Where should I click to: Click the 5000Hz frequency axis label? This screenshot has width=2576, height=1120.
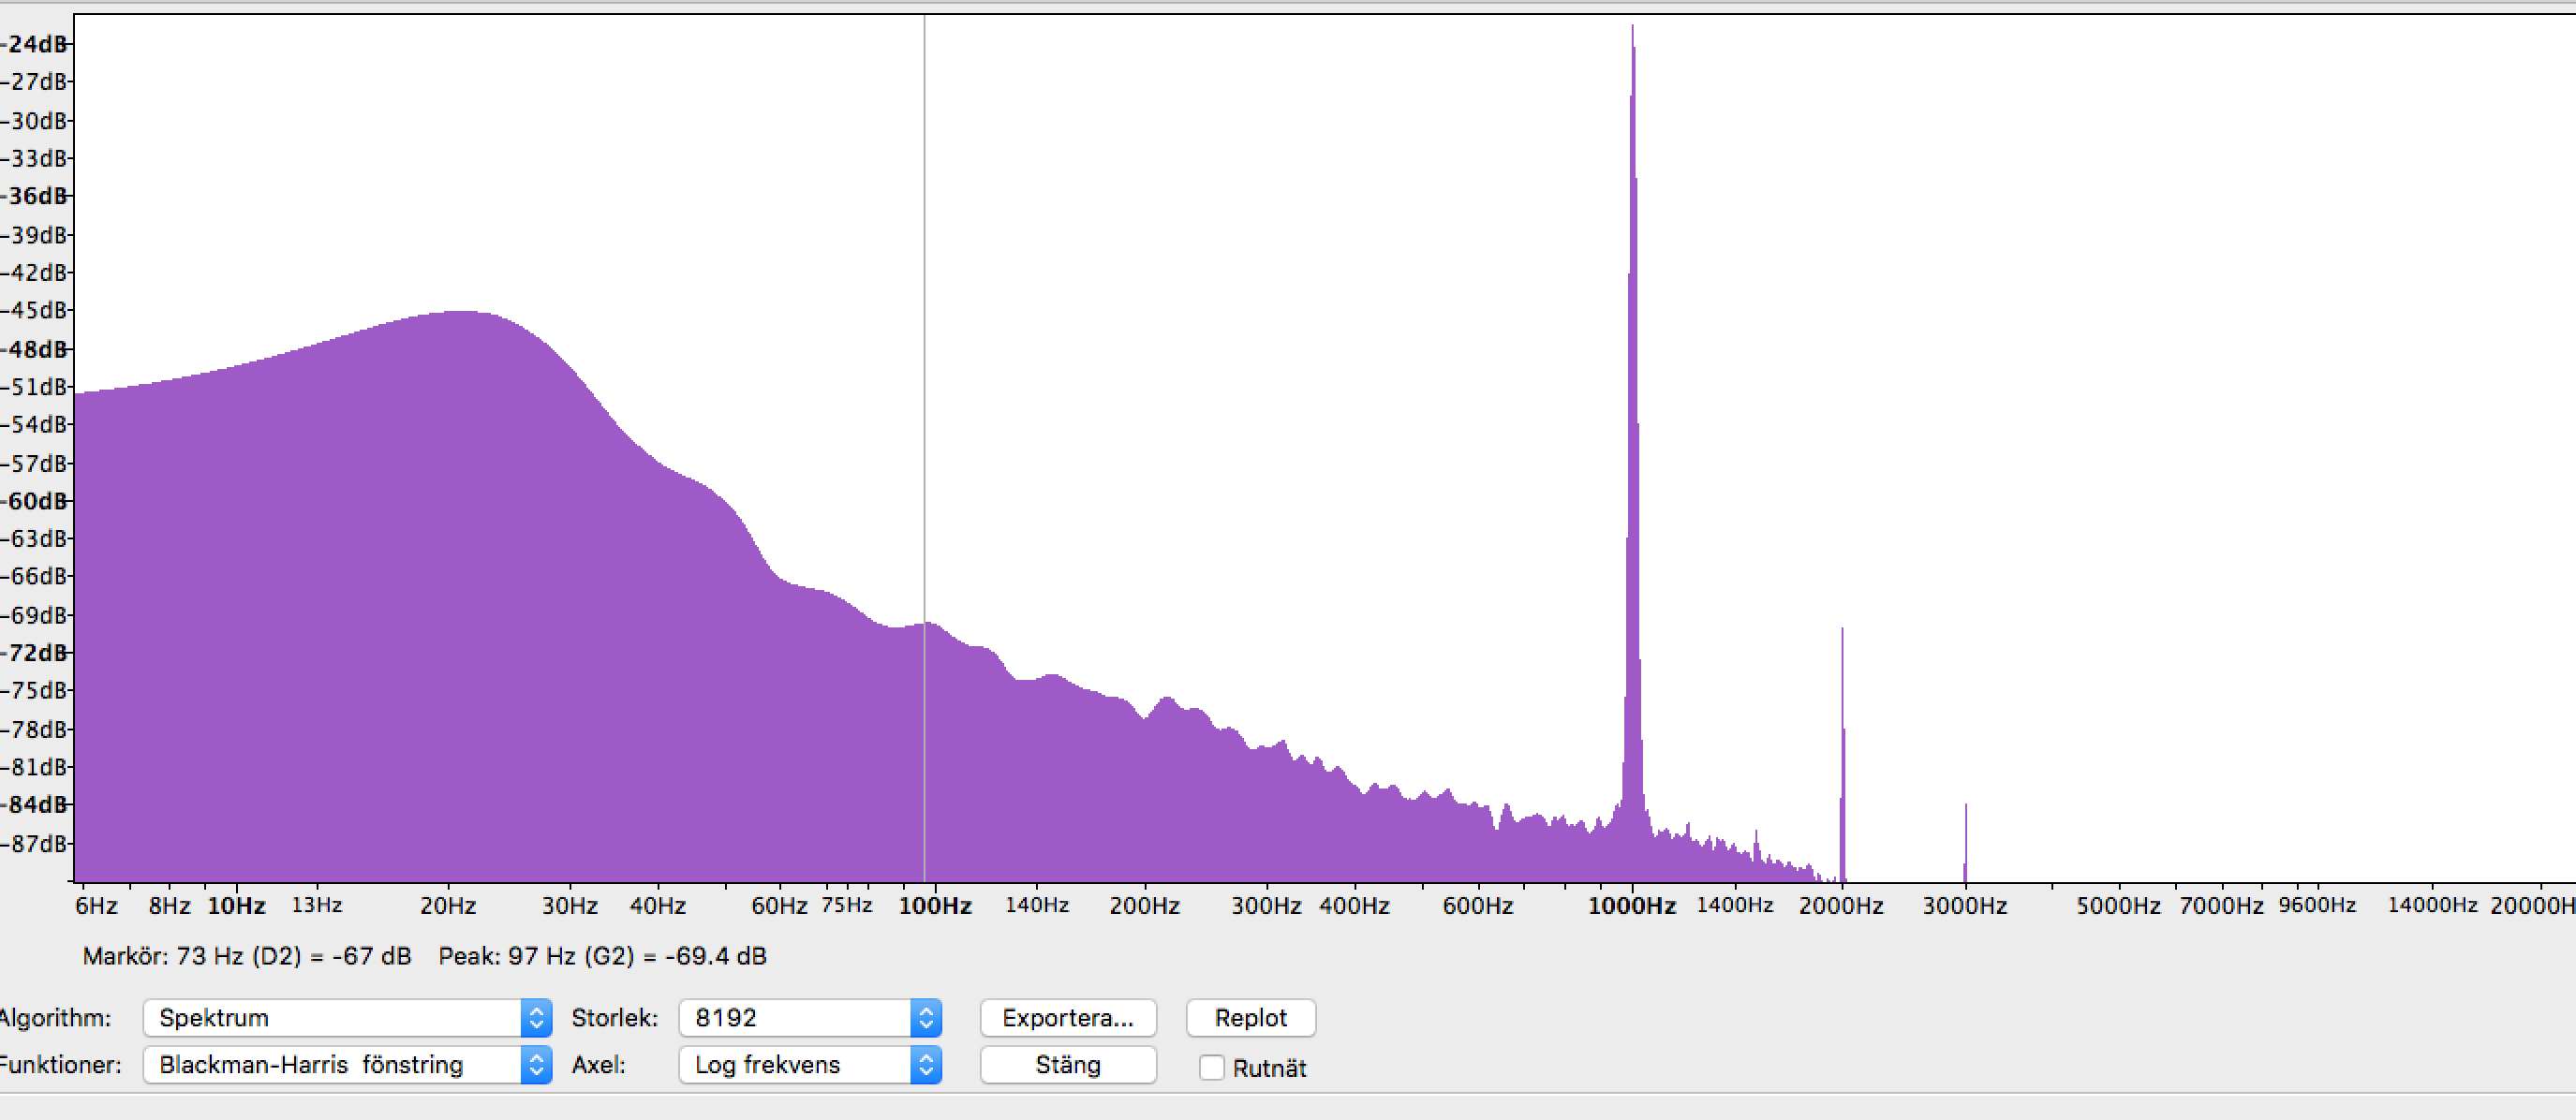[2118, 906]
